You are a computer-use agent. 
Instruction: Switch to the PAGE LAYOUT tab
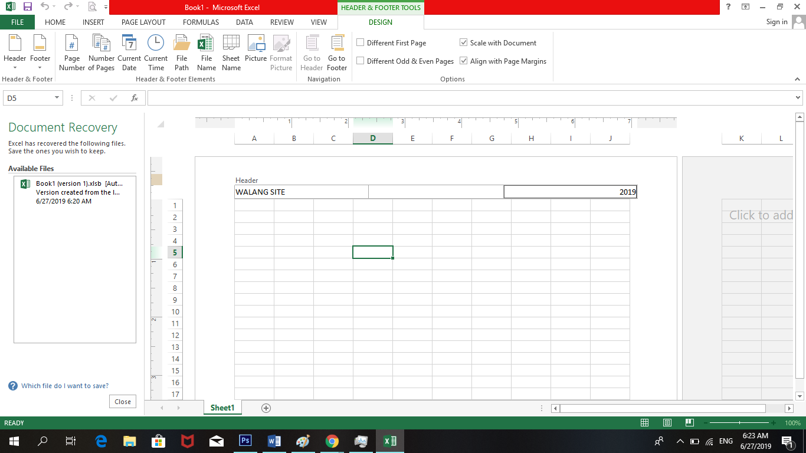pyautogui.click(x=143, y=22)
